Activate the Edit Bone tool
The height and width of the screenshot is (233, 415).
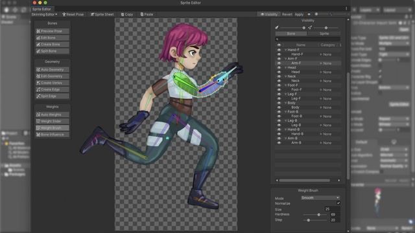click(52, 38)
